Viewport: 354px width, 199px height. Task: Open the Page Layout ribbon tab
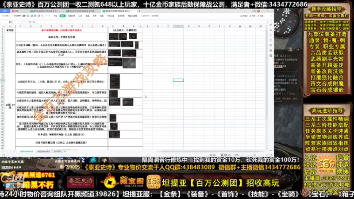(x=72, y=16)
